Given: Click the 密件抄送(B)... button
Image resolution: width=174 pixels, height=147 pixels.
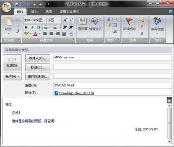Looking at the screenshot, I should click(37, 76).
